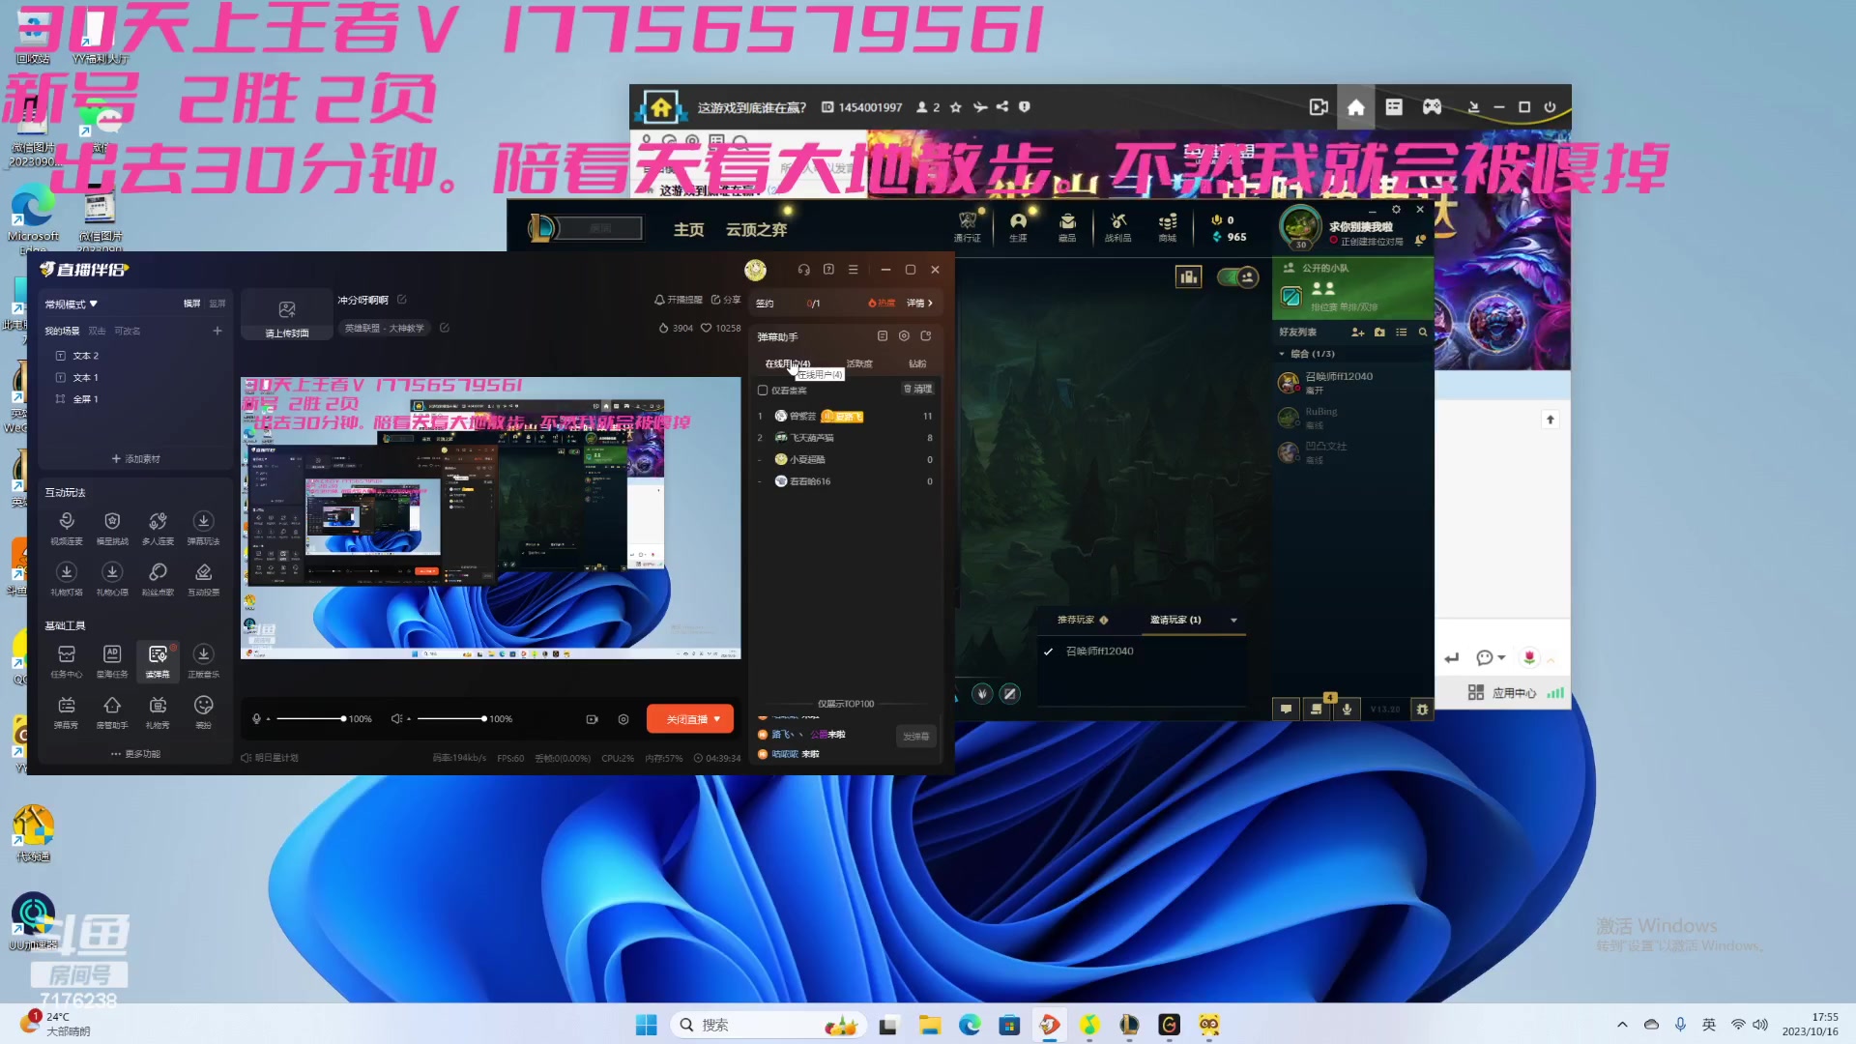Click the bug report icon in League client
Image resolution: width=1856 pixels, height=1044 pixels.
pos(1421,710)
